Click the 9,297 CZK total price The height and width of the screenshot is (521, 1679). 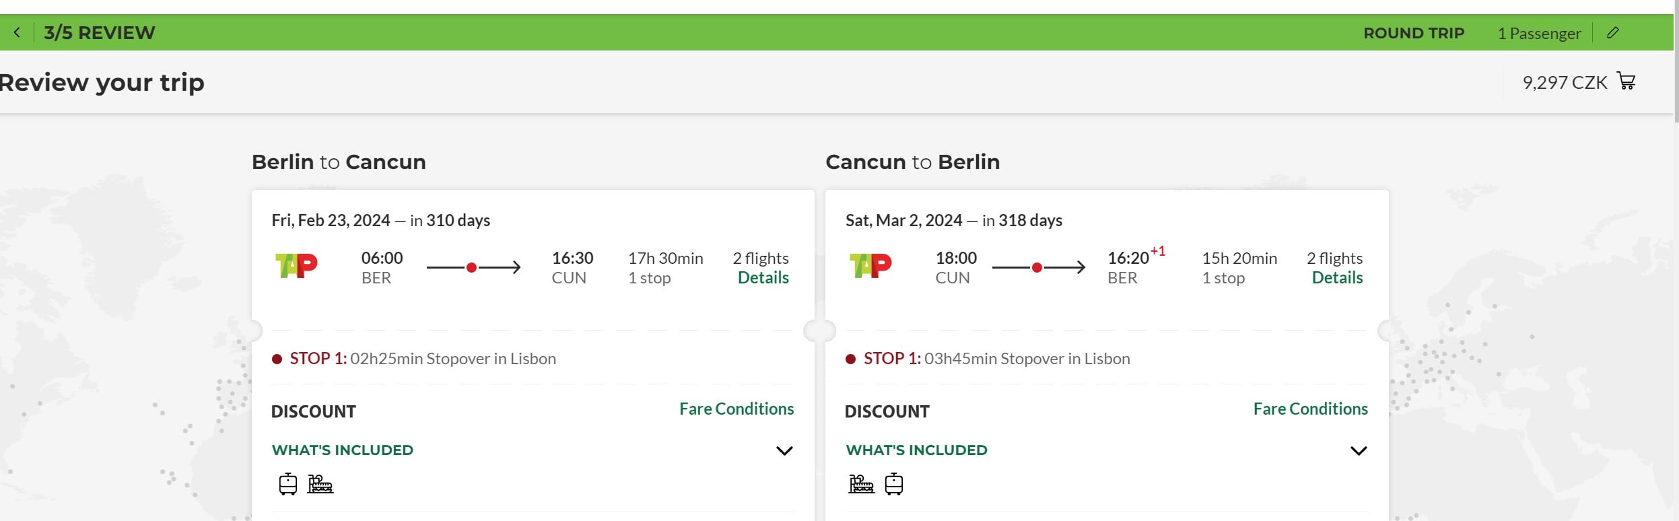(x=1565, y=82)
